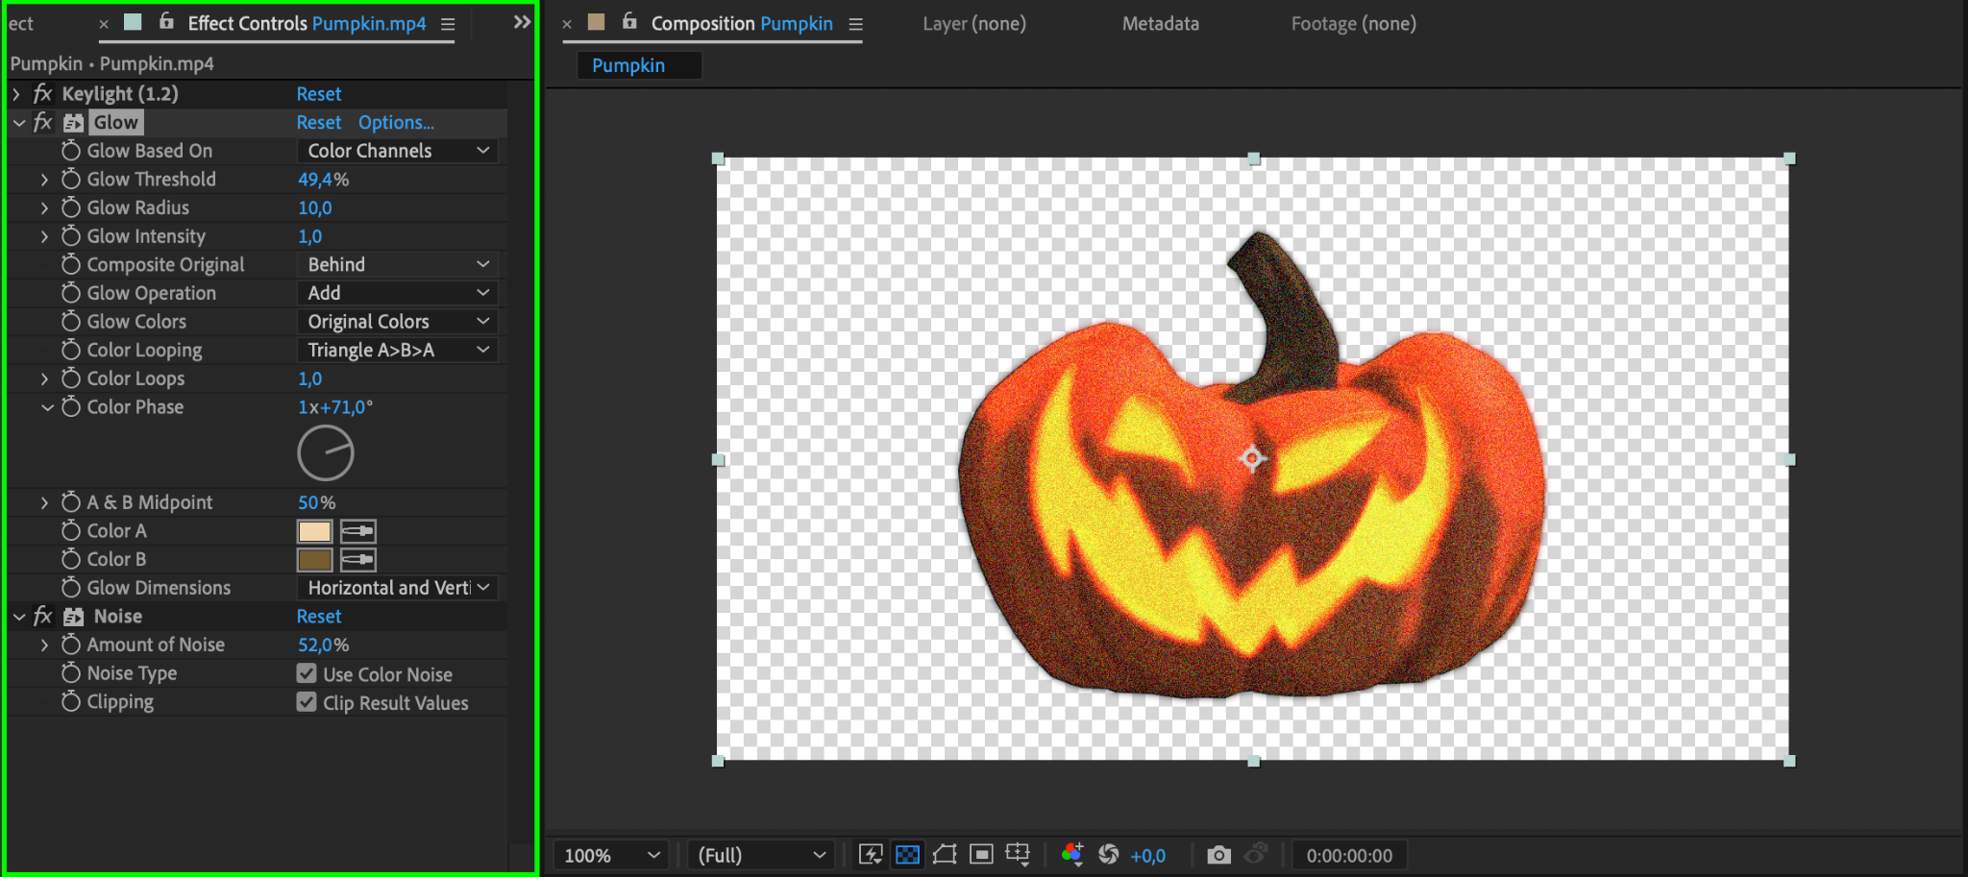This screenshot has height=877, width=1968.
Task: Toggle mask and shape path visibility
Action: (945, 854)
